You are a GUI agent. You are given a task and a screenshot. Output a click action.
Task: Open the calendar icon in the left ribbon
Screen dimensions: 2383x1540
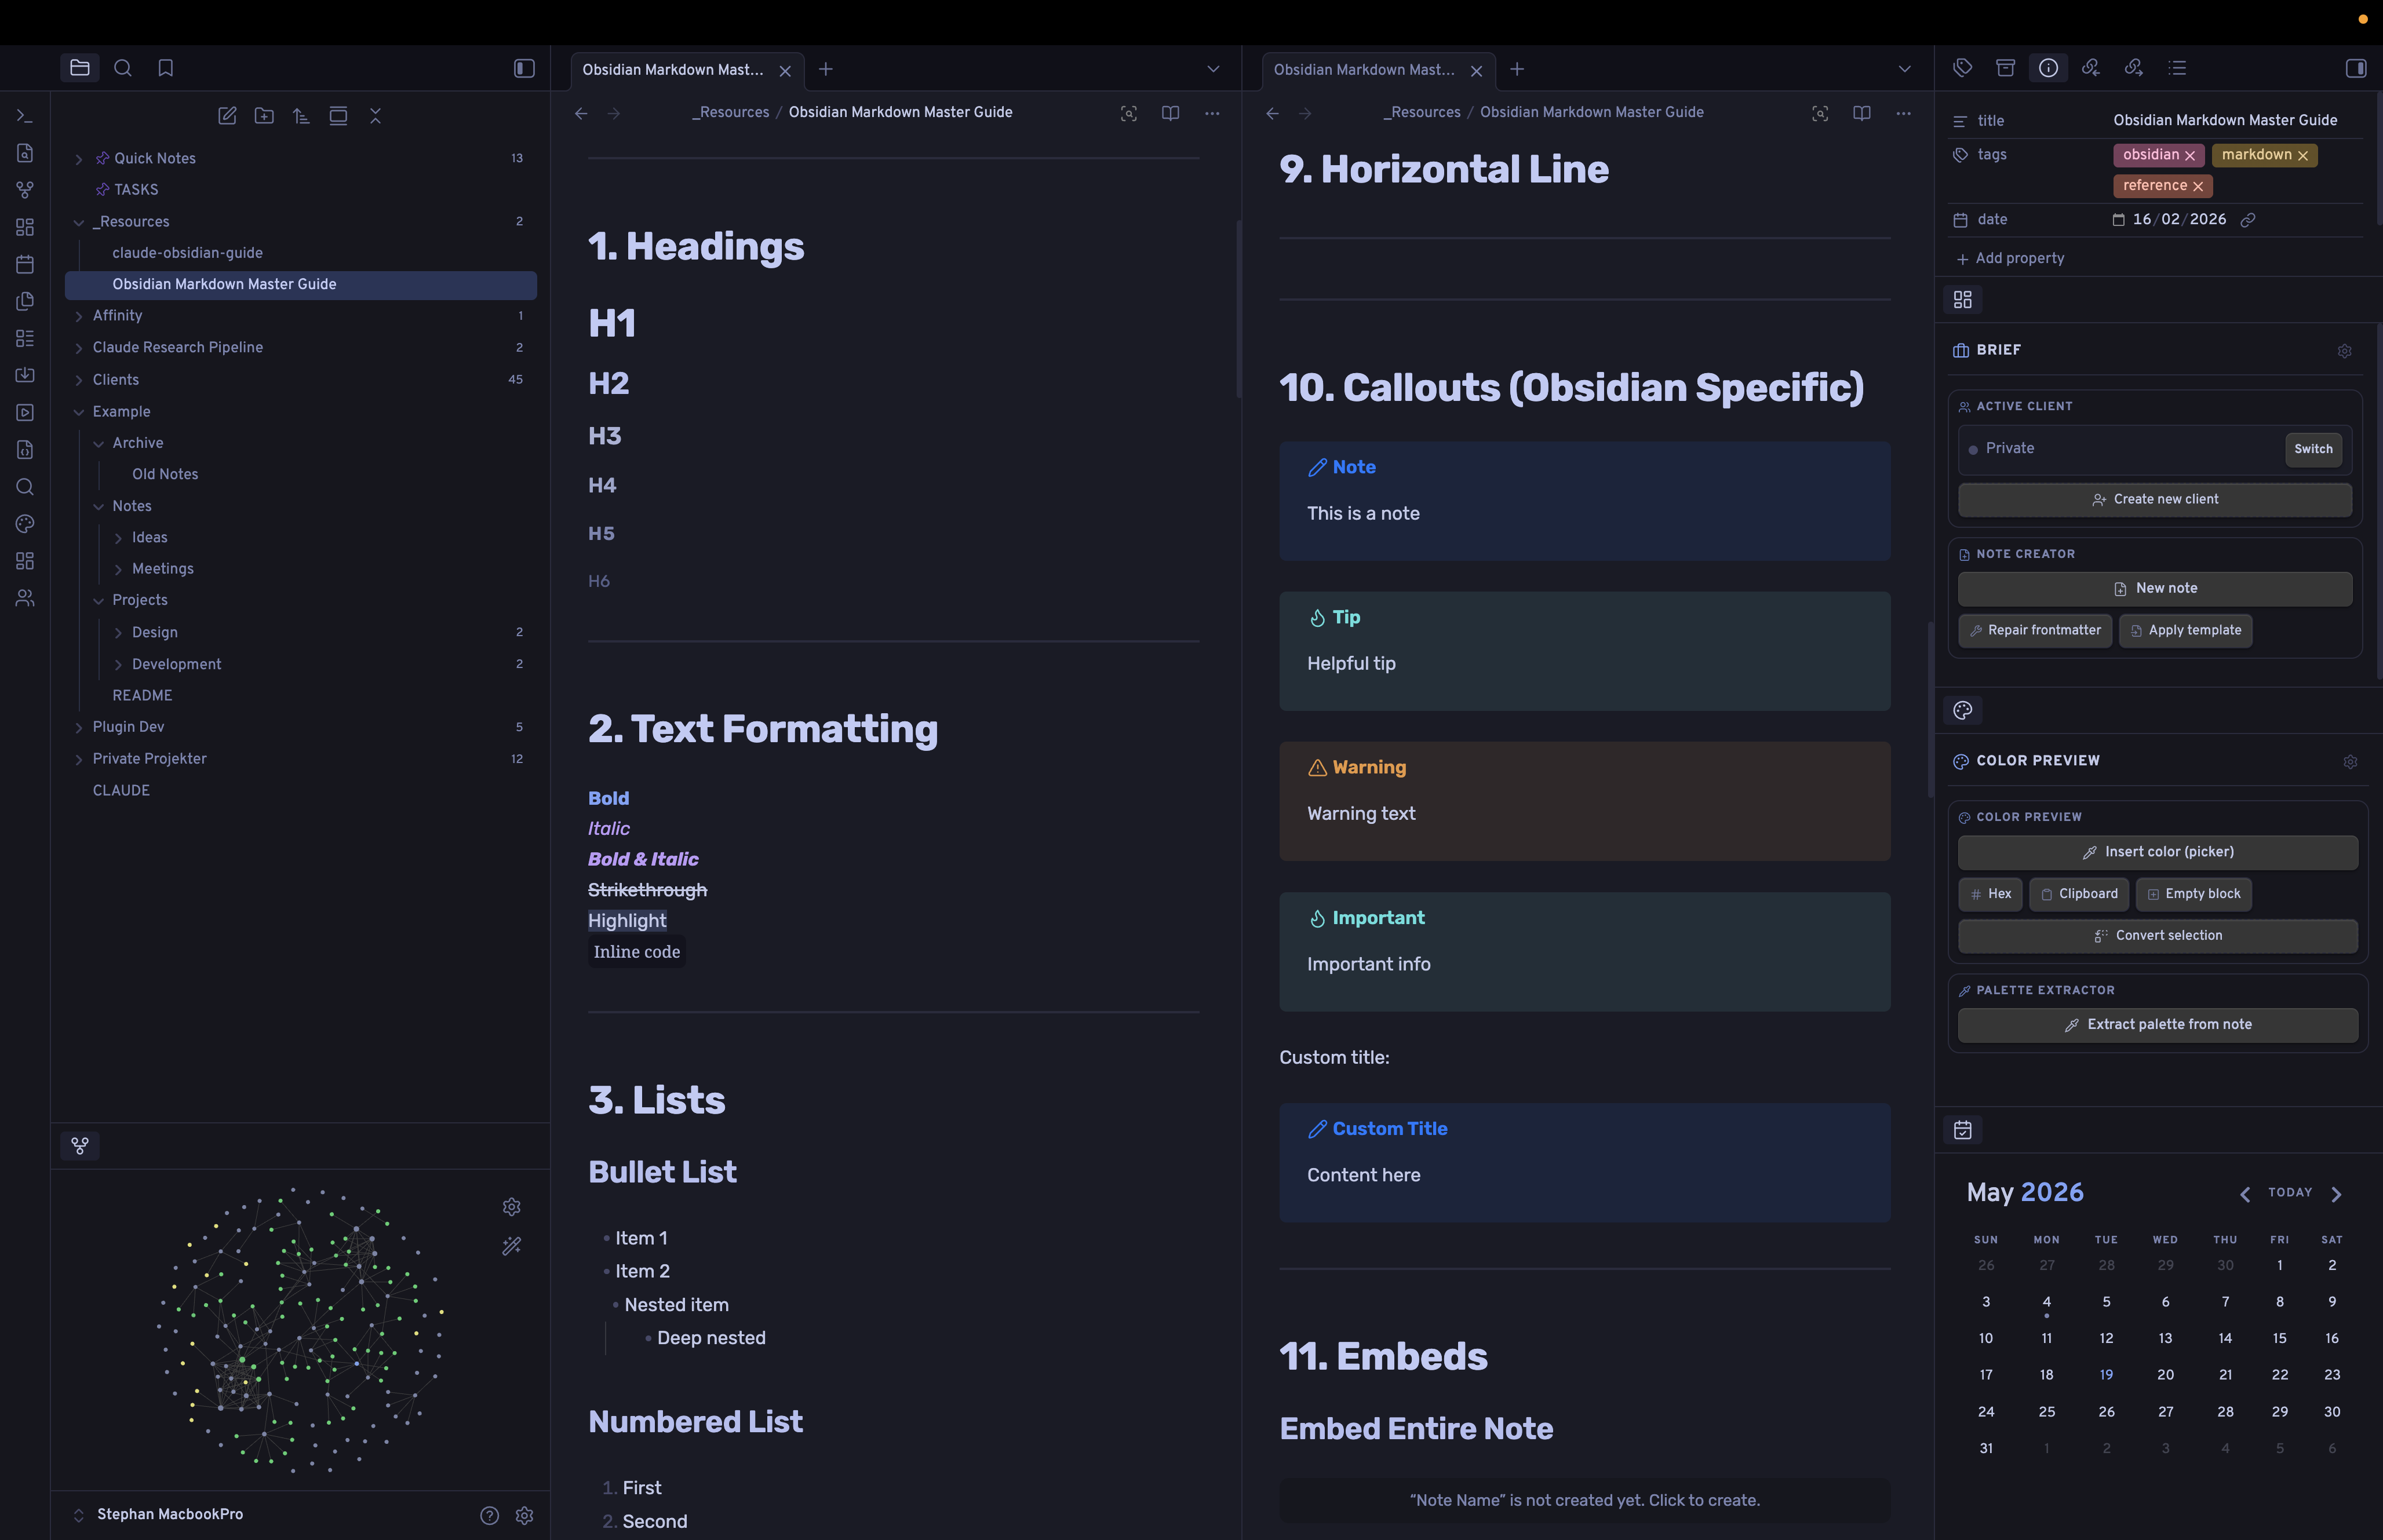25,264
